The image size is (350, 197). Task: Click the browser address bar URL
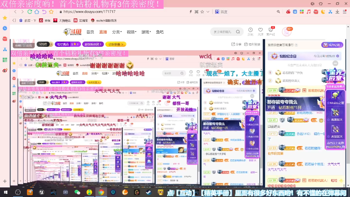tap(89, 12)
